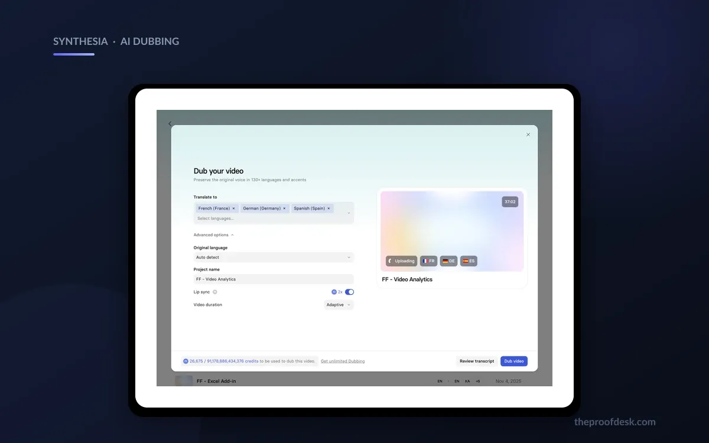
Task: Remove the Spanish (Spain) language tag
Action: (x=329, y=209)
